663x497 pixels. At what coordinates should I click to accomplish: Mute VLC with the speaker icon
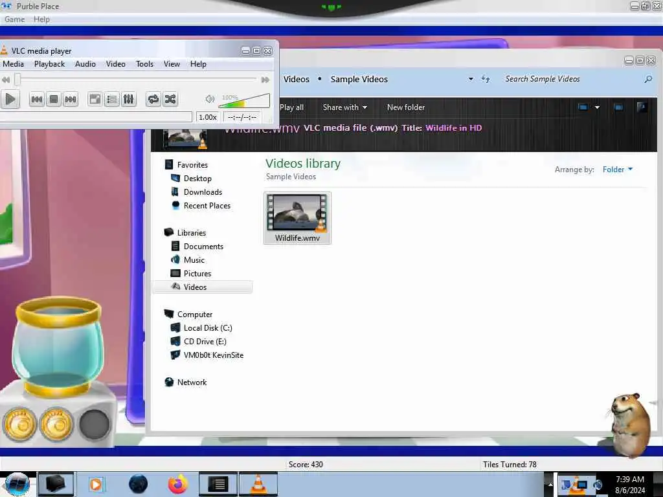point(210,99)
